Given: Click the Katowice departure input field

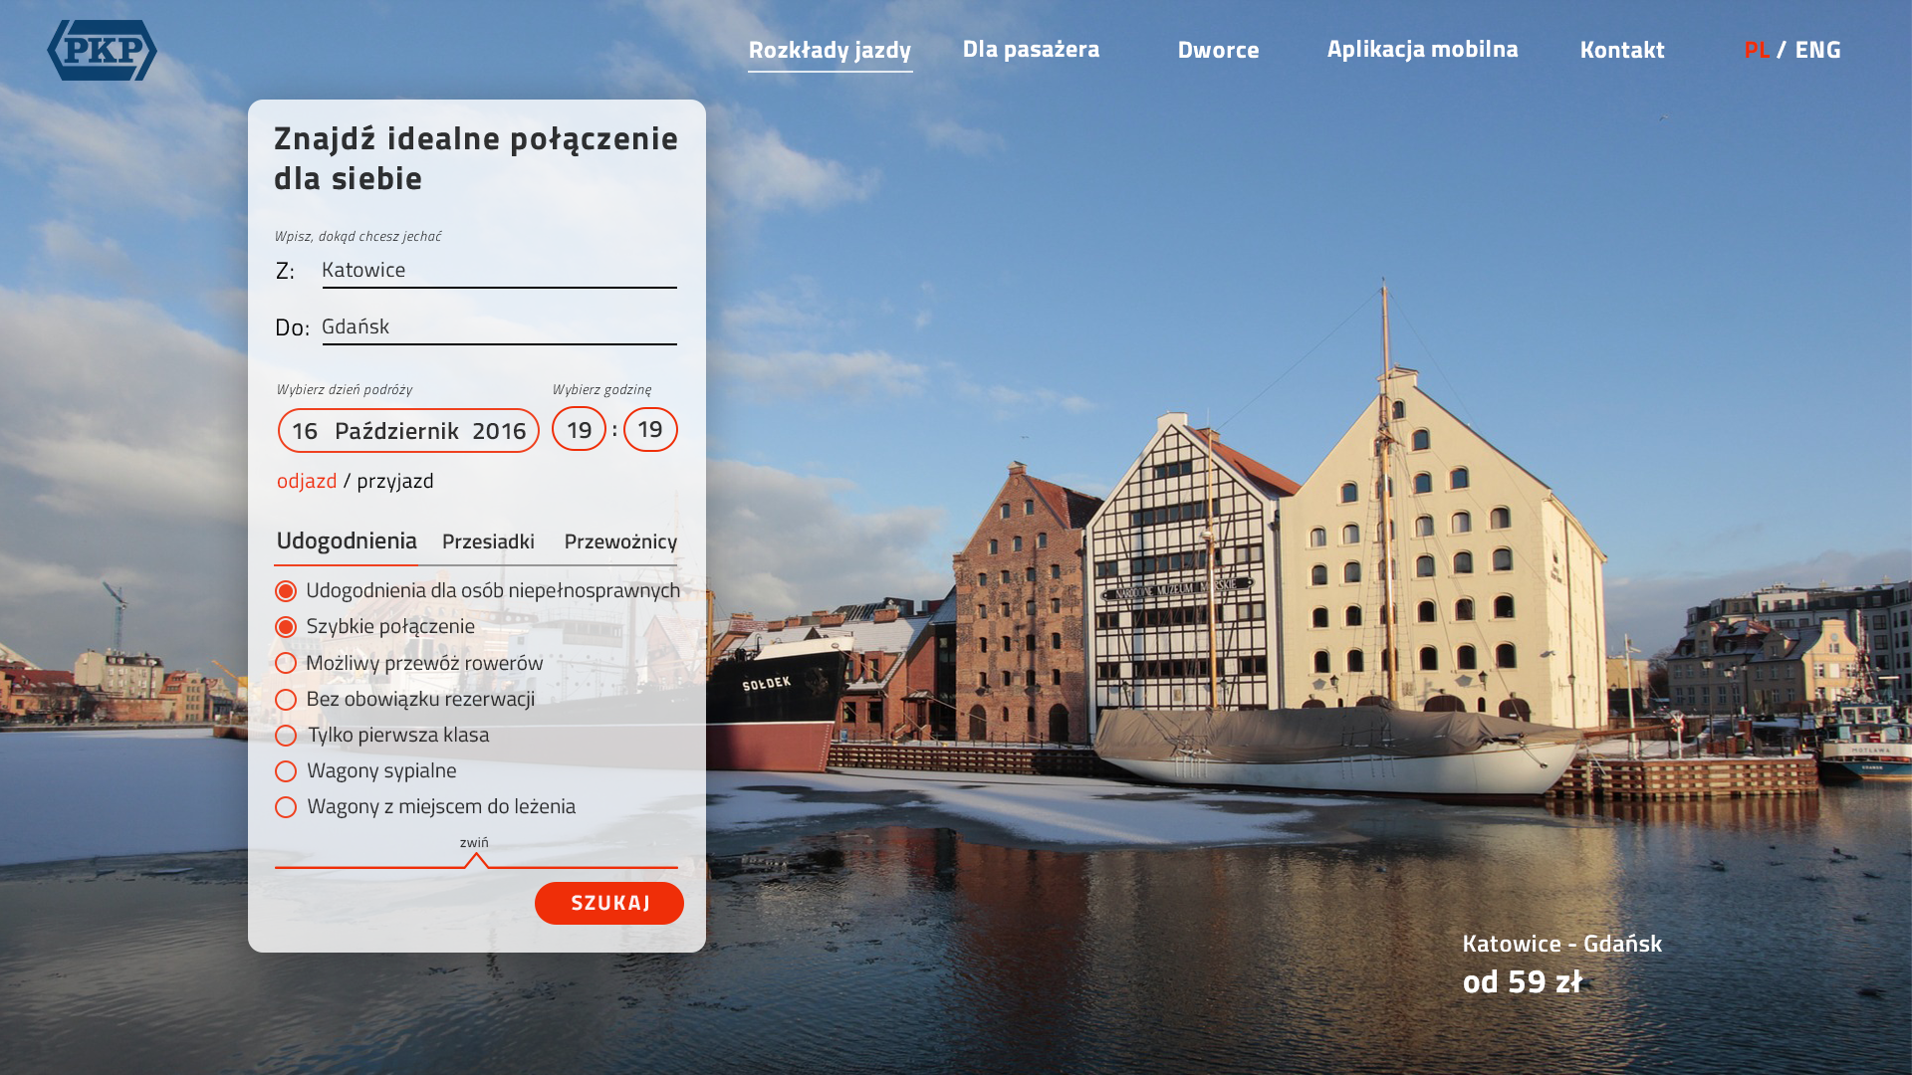Looking at the screenshot, I should [x=498, y=270].
